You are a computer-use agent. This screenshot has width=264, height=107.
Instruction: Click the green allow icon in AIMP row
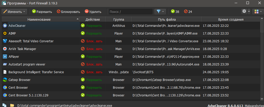tap(83, 34)
